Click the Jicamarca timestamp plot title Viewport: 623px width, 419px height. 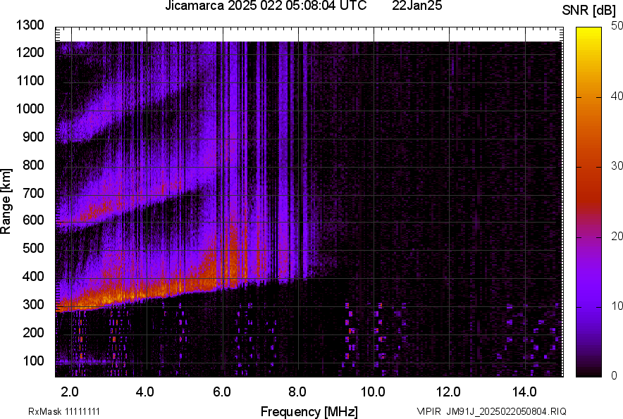coord(265,6)
